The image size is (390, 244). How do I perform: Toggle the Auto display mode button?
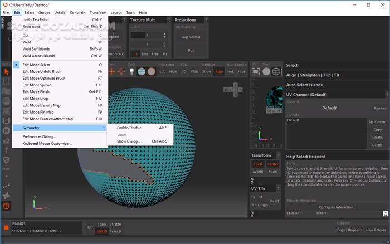pyautogui.click(x=219, y=72)
